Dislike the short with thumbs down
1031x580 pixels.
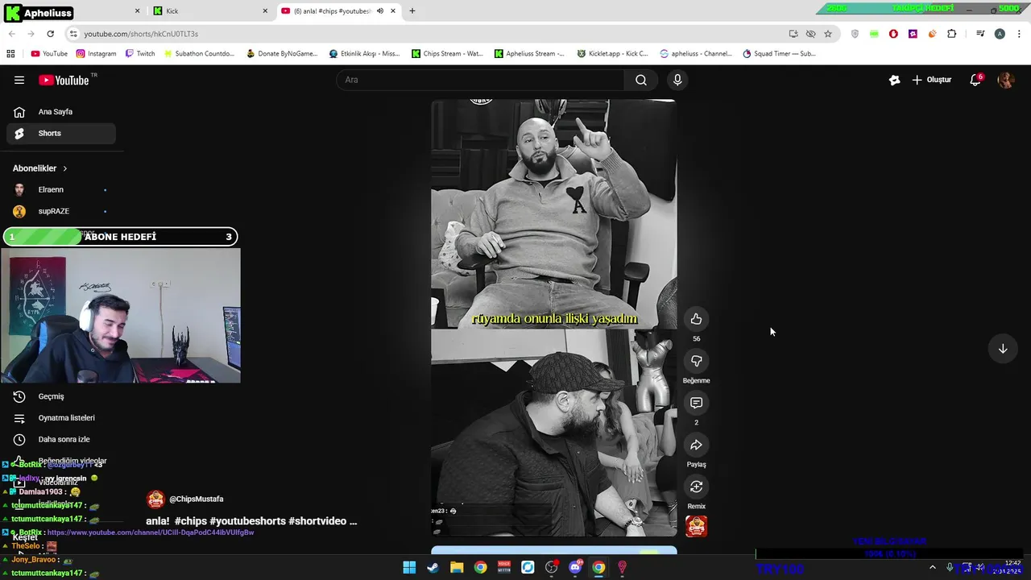(697, 361)
